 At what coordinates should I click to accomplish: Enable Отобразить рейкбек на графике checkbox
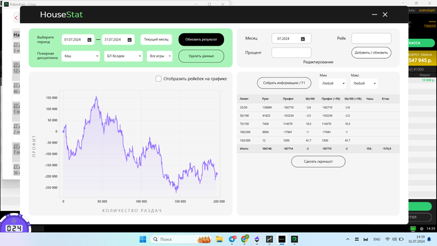point(159,79)
